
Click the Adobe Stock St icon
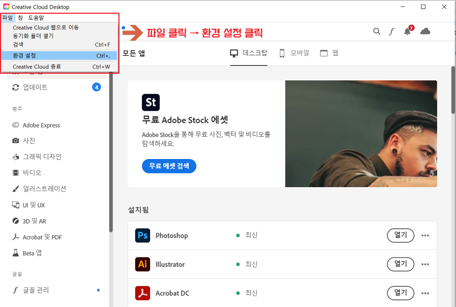click(150, 102)
